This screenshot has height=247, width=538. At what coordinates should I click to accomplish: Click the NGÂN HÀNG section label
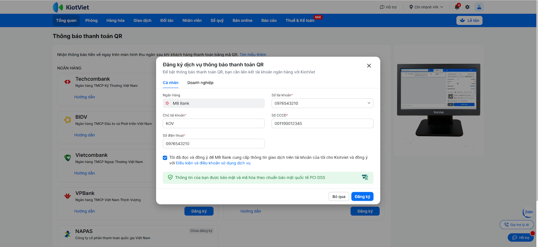69,68
